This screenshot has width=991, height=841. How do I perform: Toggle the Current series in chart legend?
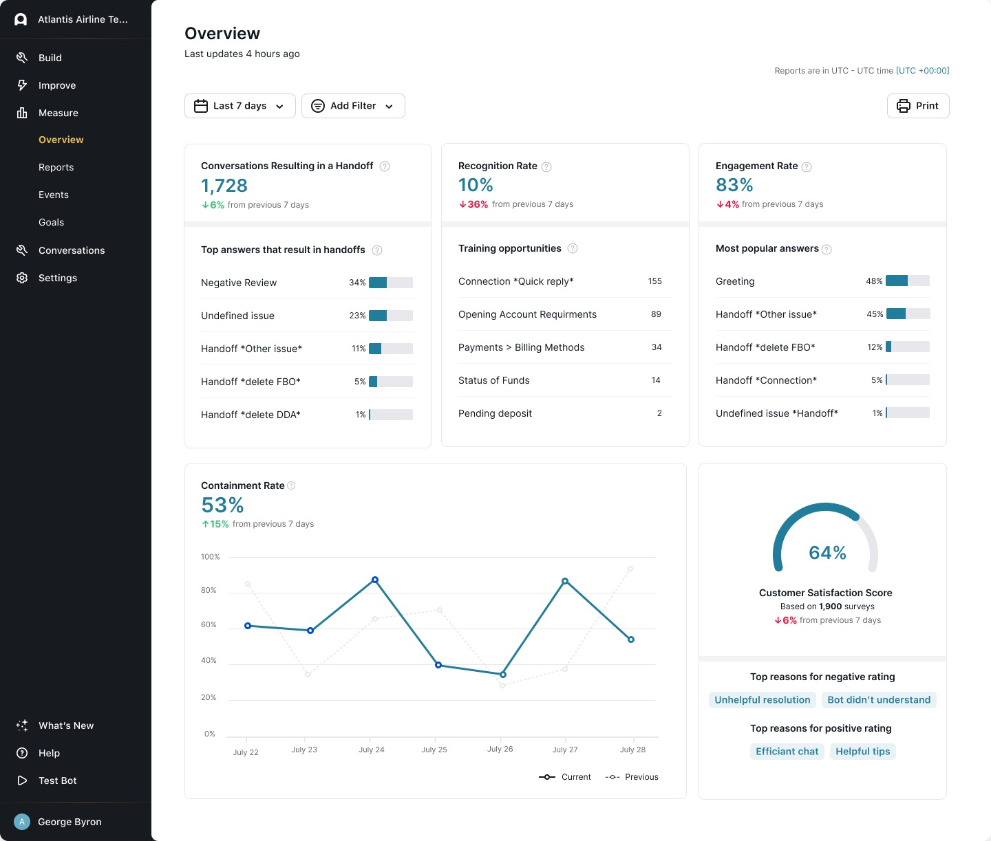click(564, 776)
